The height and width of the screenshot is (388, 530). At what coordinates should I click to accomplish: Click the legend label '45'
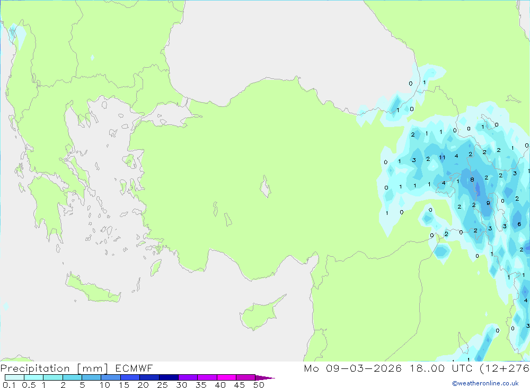(240, 385)
